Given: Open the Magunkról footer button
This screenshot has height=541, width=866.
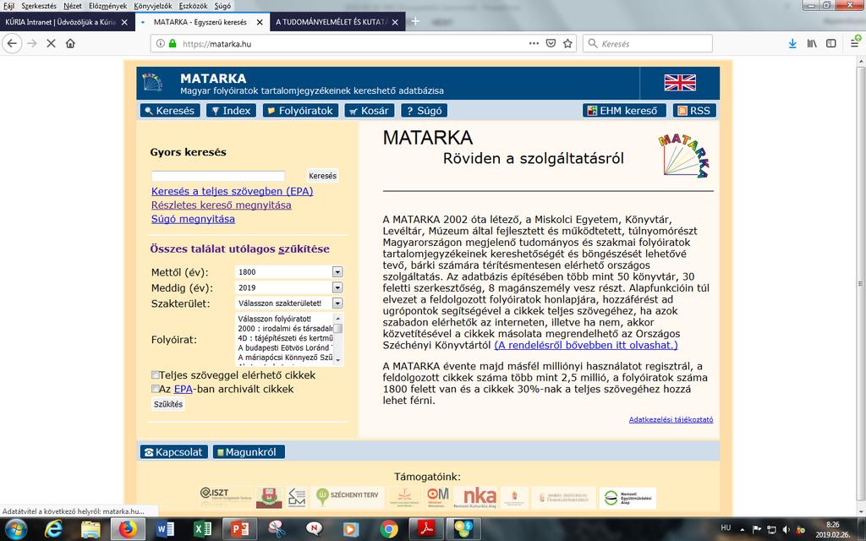Looking at the screenshot, I should click(249, 452).
